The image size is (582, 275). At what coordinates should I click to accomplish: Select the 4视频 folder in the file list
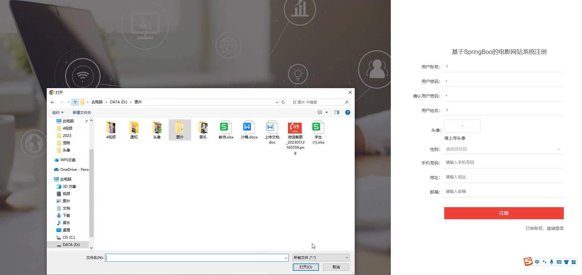point(111,130)
